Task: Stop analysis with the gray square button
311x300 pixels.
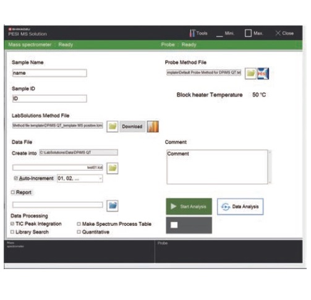Action: [x=189, y=225]
